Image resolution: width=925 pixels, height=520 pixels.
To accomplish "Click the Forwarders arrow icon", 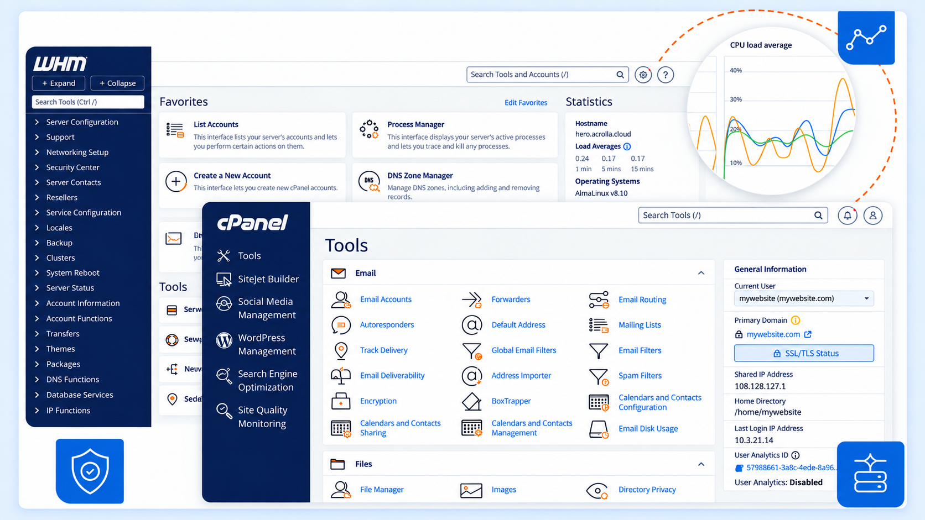I will coord(472,300).
